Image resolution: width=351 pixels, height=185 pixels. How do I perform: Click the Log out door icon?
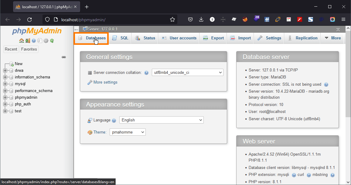pos(28,41)
